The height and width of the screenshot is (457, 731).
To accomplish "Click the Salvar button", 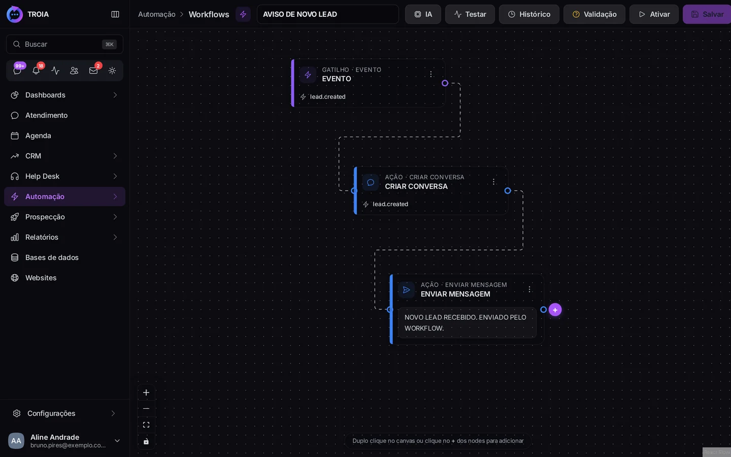I will (x=707, y=14).
